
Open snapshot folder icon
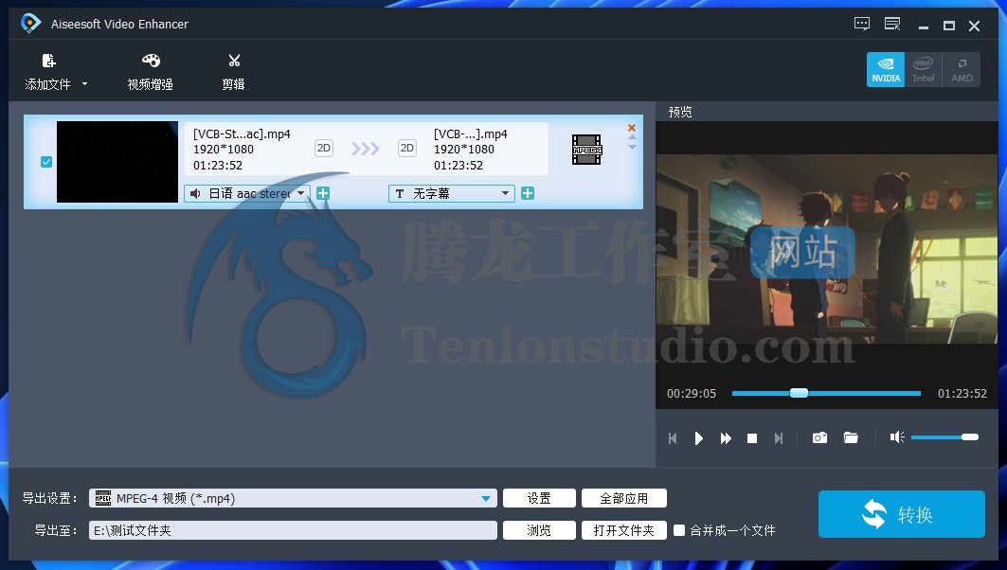point(851,437)
